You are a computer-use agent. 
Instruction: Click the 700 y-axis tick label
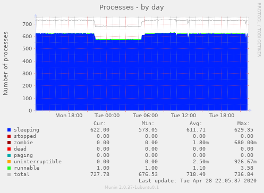(27, 24)
